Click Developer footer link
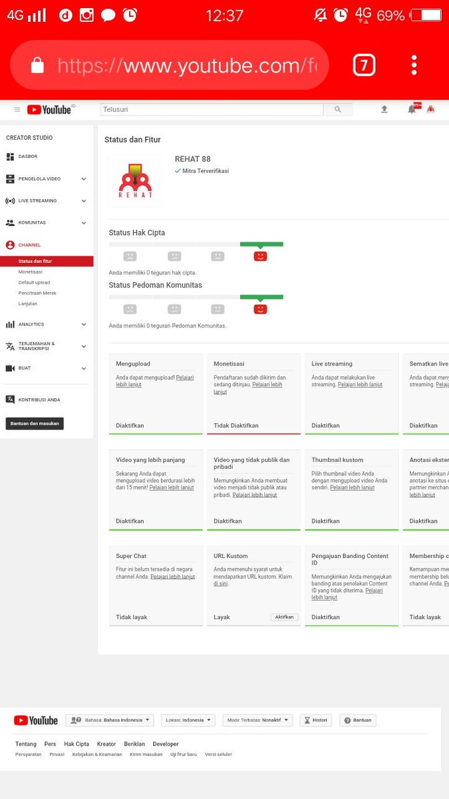Viewport: 449px width, 799px height. (x=166, y=744)
